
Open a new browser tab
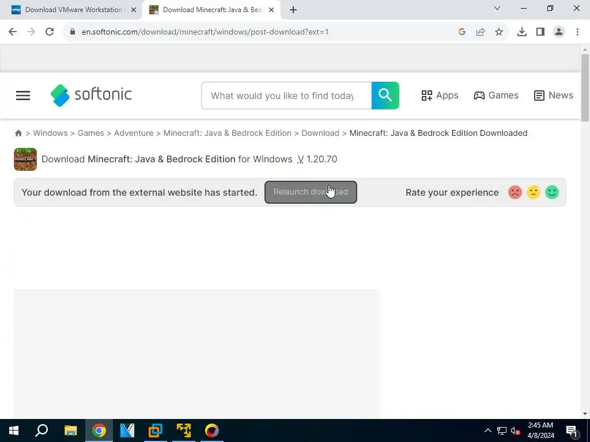(293, 10)
